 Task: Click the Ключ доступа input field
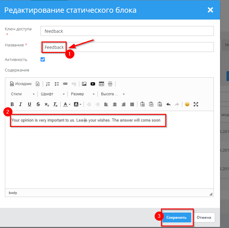coord(127,31)
